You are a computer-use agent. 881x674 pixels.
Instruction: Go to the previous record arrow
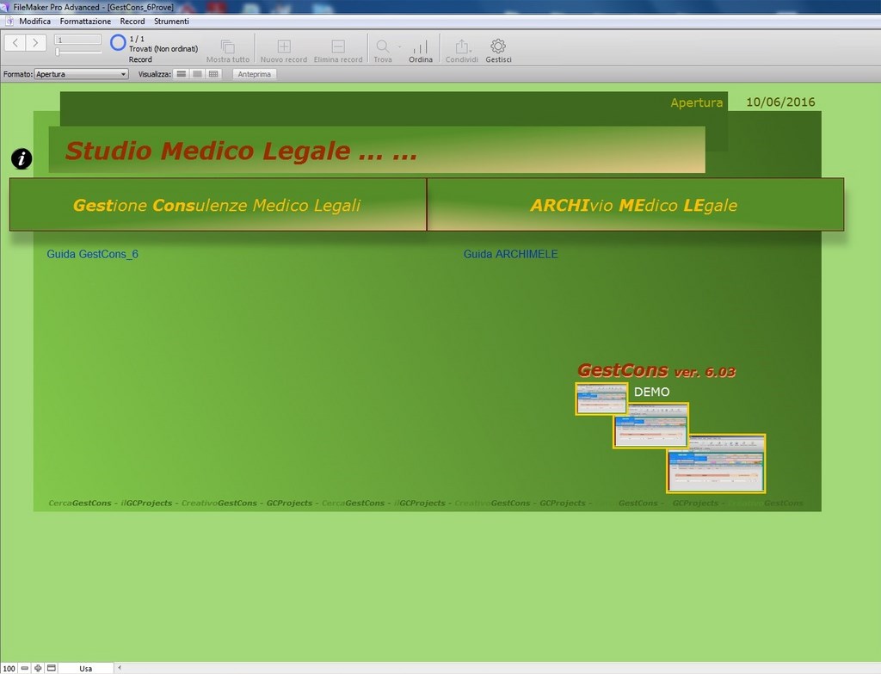pyautogui.click(x=15, y=43)
